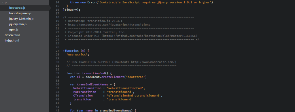This screenshot has height=112, width=295.
Task: Click the MozTransition property key
Action: [x=85, y=92]
